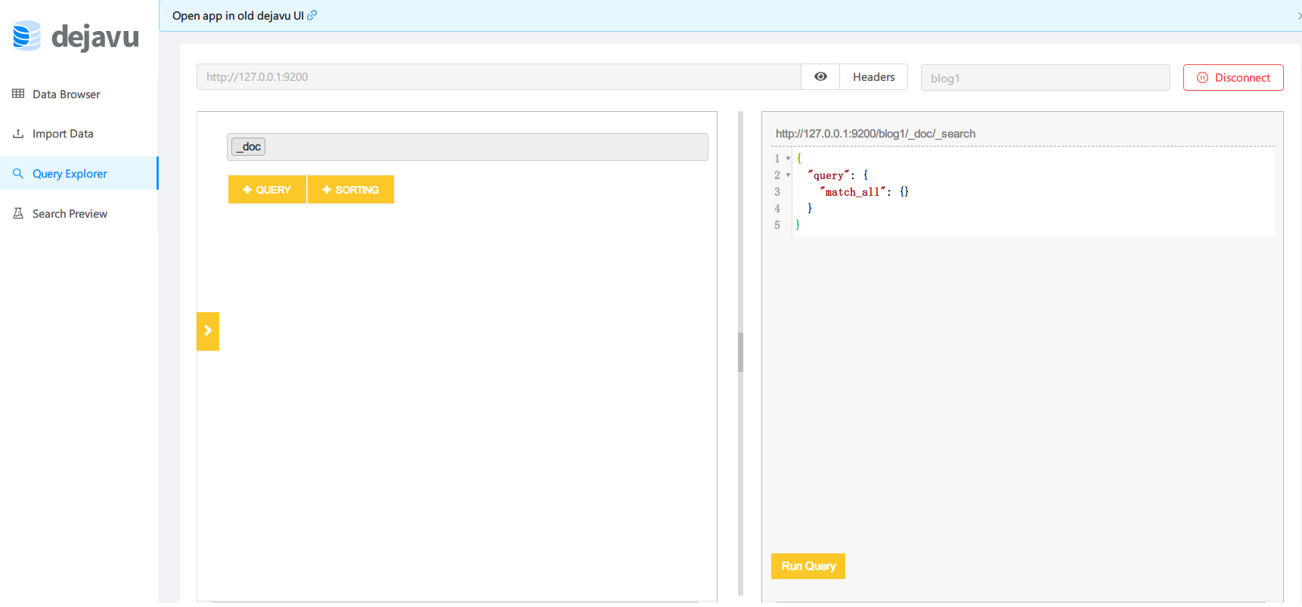Image resolution: width=1302 pixels, height=607 pixels.
Task: Expand the yellow side panel arrow
Action: pos(208,331)
